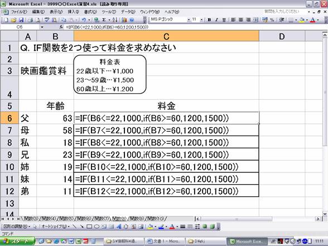Viewport: 328px width, 246px height.
Task: Click cell C7 containing the IF formula
Action: click(x=166, y=131)
